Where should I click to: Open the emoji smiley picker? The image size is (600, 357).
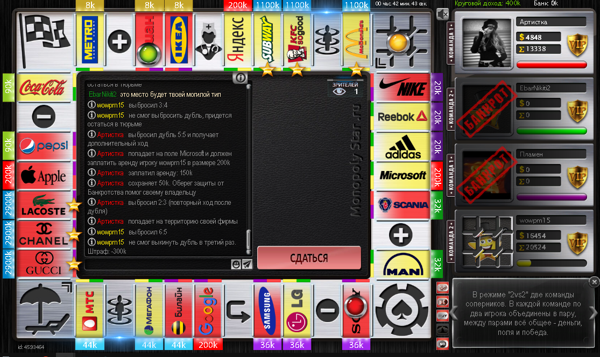(236, 264)
